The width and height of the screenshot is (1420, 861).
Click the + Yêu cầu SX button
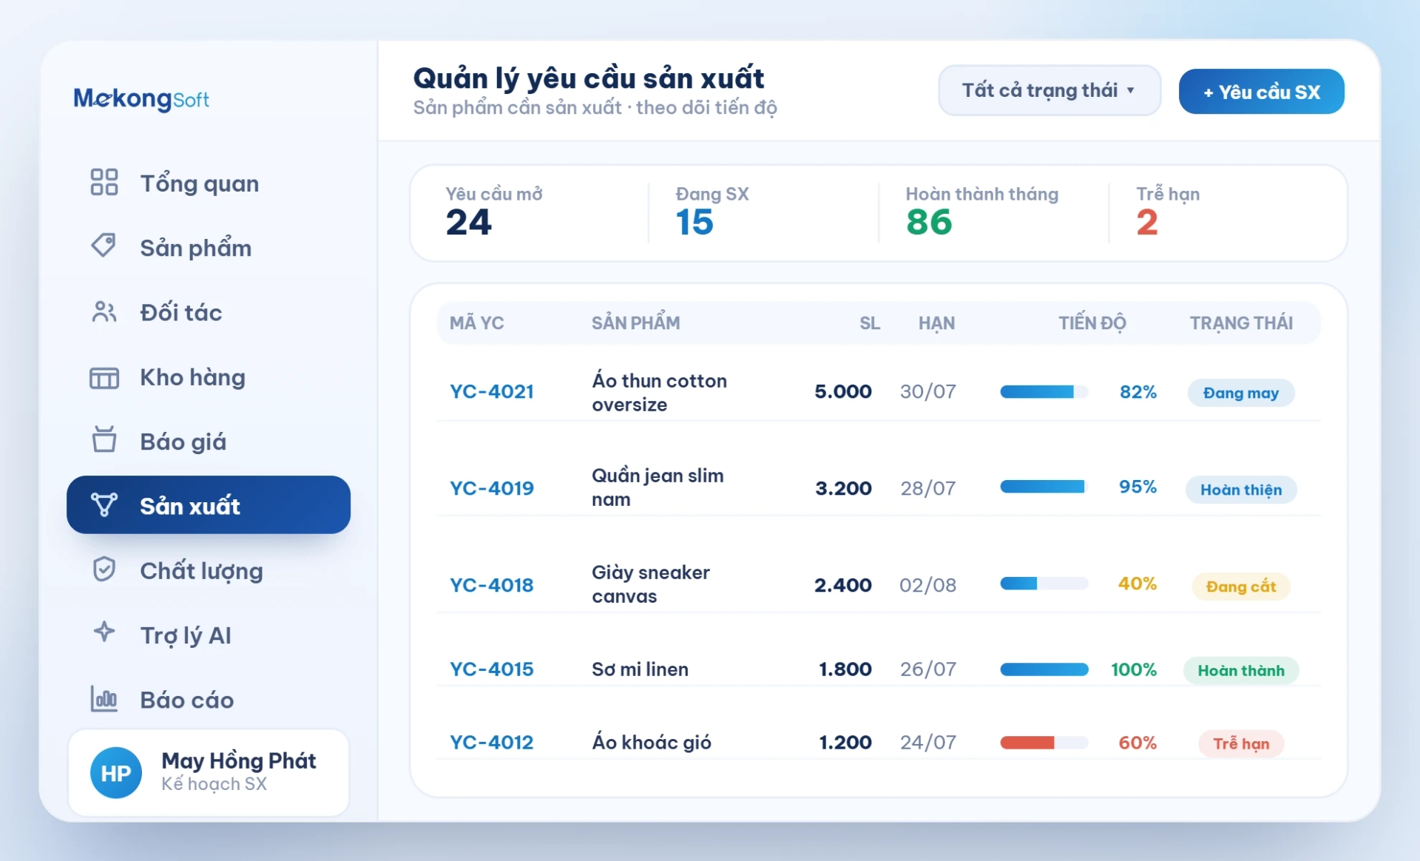tap(1261, 92)
